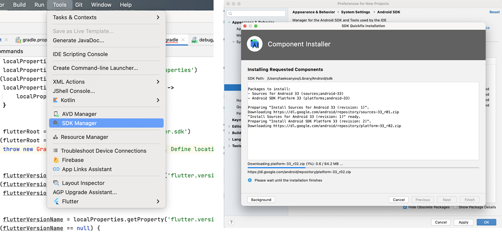
Task: Open the XML Actions submenu arrow
Action: coord(158,82)
